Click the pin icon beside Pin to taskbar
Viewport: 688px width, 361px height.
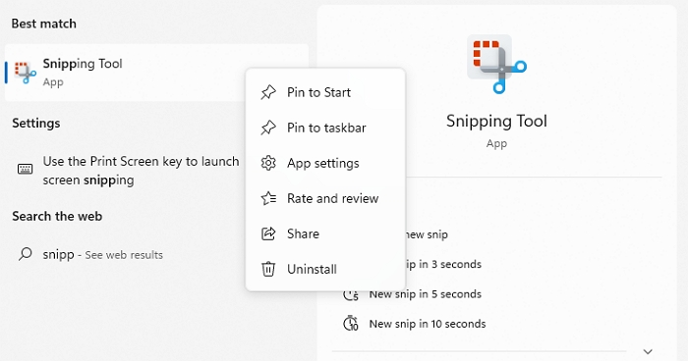268,128
